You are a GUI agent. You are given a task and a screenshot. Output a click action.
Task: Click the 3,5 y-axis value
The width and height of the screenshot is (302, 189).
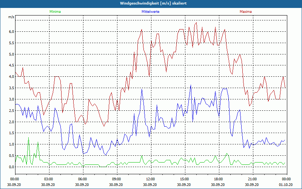click(11, 88)
